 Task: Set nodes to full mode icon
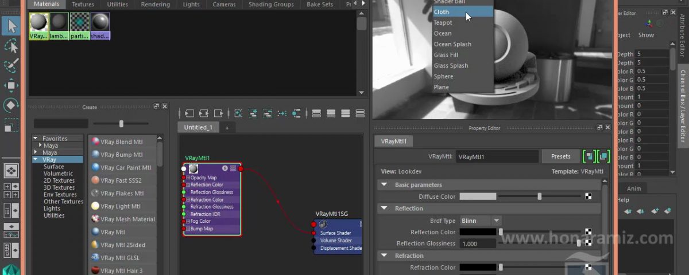point(345,113)
